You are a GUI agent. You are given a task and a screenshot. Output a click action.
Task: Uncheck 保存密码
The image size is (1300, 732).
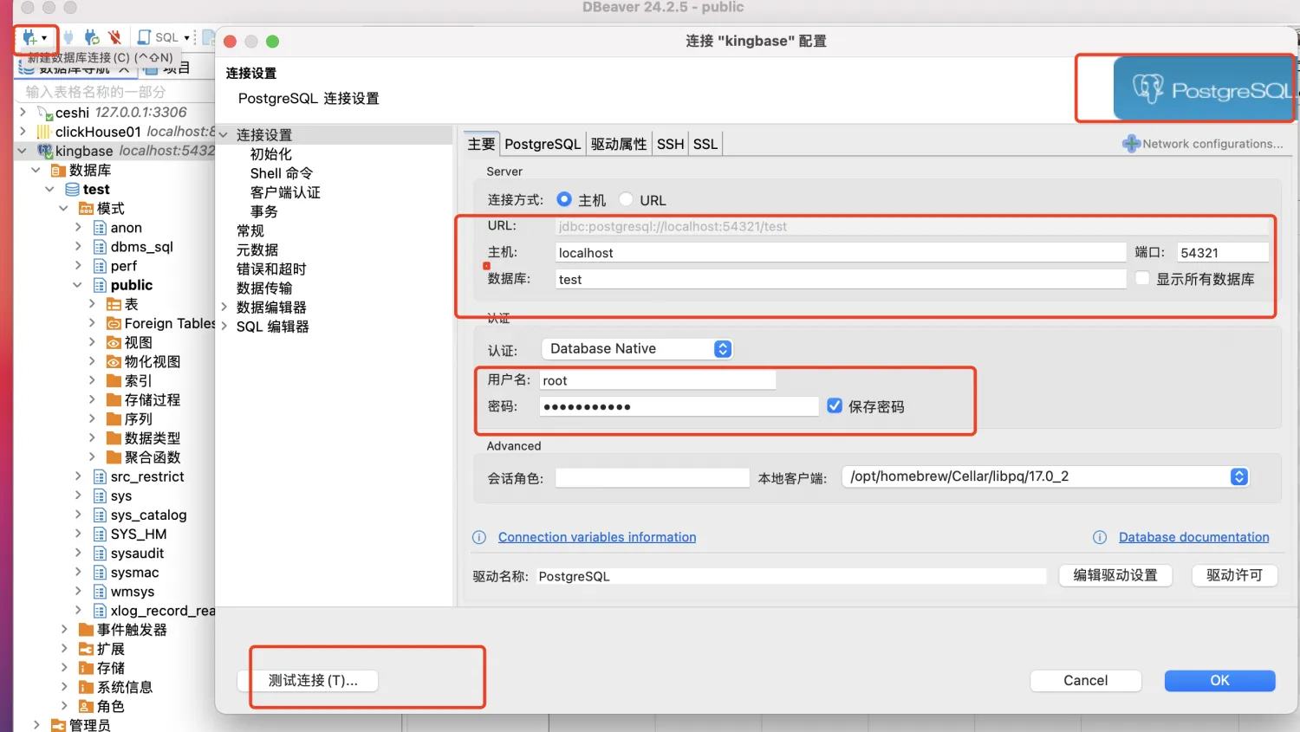pyautogui.click(x=835, y=405)
